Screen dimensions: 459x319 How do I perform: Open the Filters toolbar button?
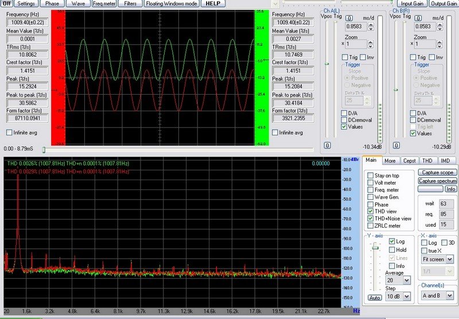(130, 3)
